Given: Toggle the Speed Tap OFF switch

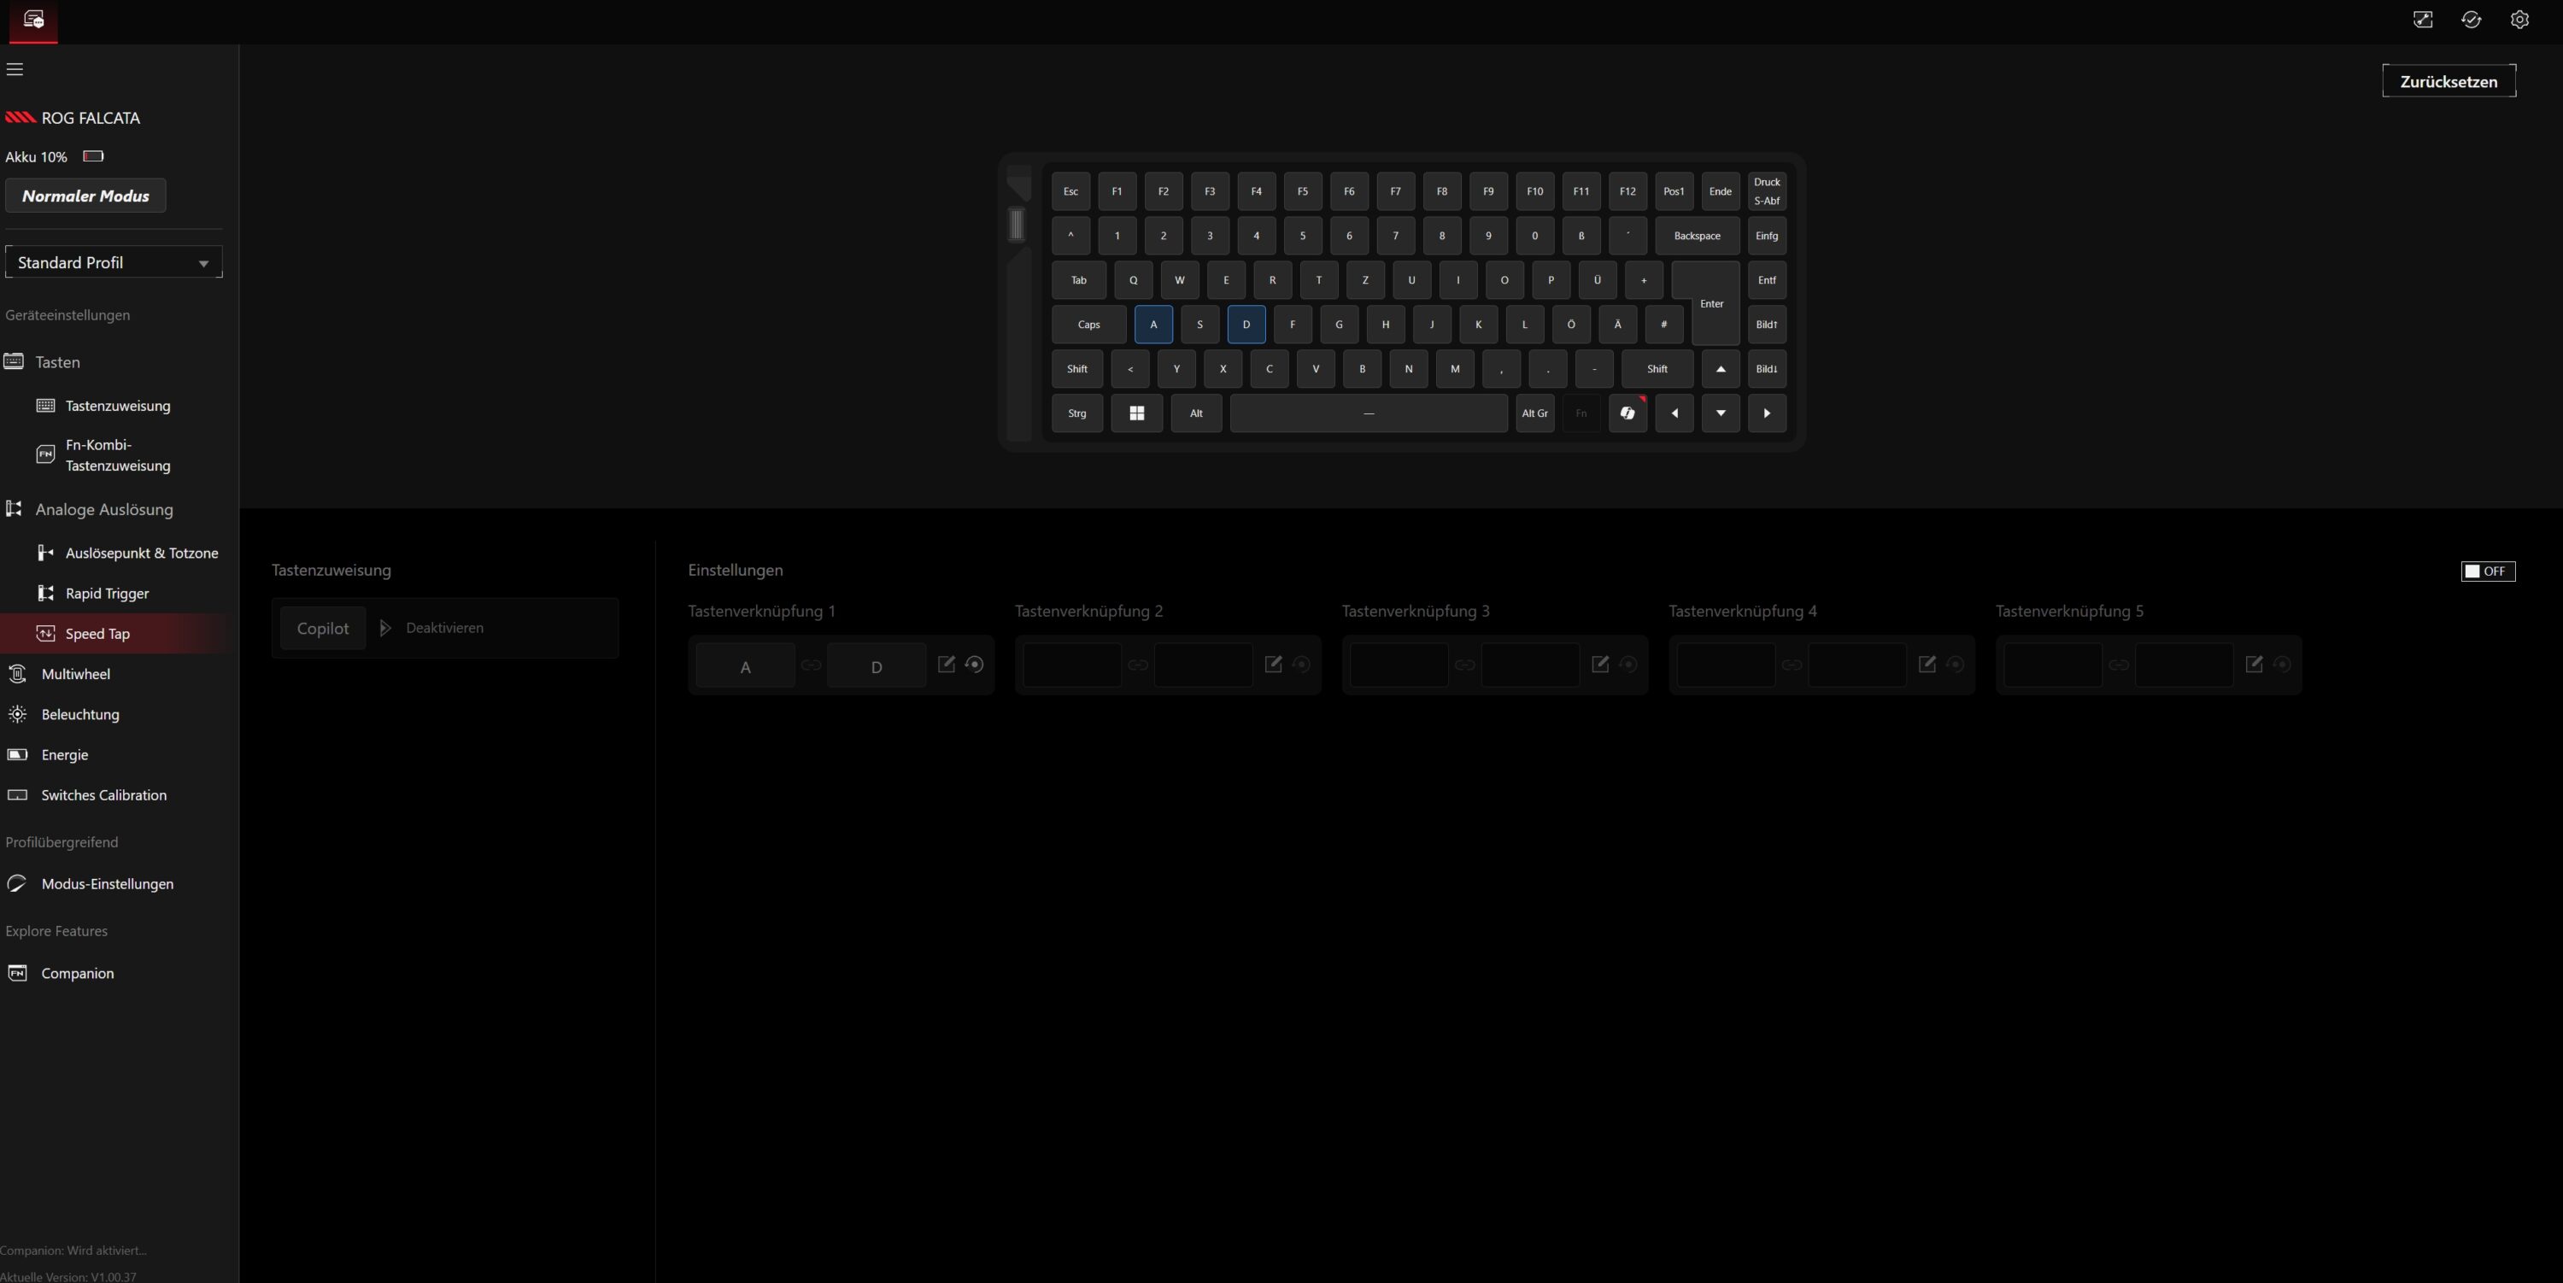Looking at the screenshot, I should click(2487, 571).
